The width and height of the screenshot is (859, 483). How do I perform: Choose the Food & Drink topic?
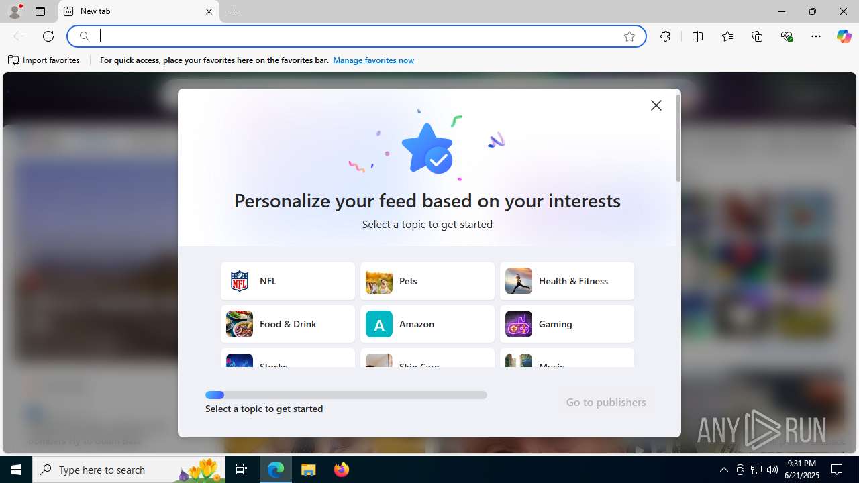click(288, 324)
